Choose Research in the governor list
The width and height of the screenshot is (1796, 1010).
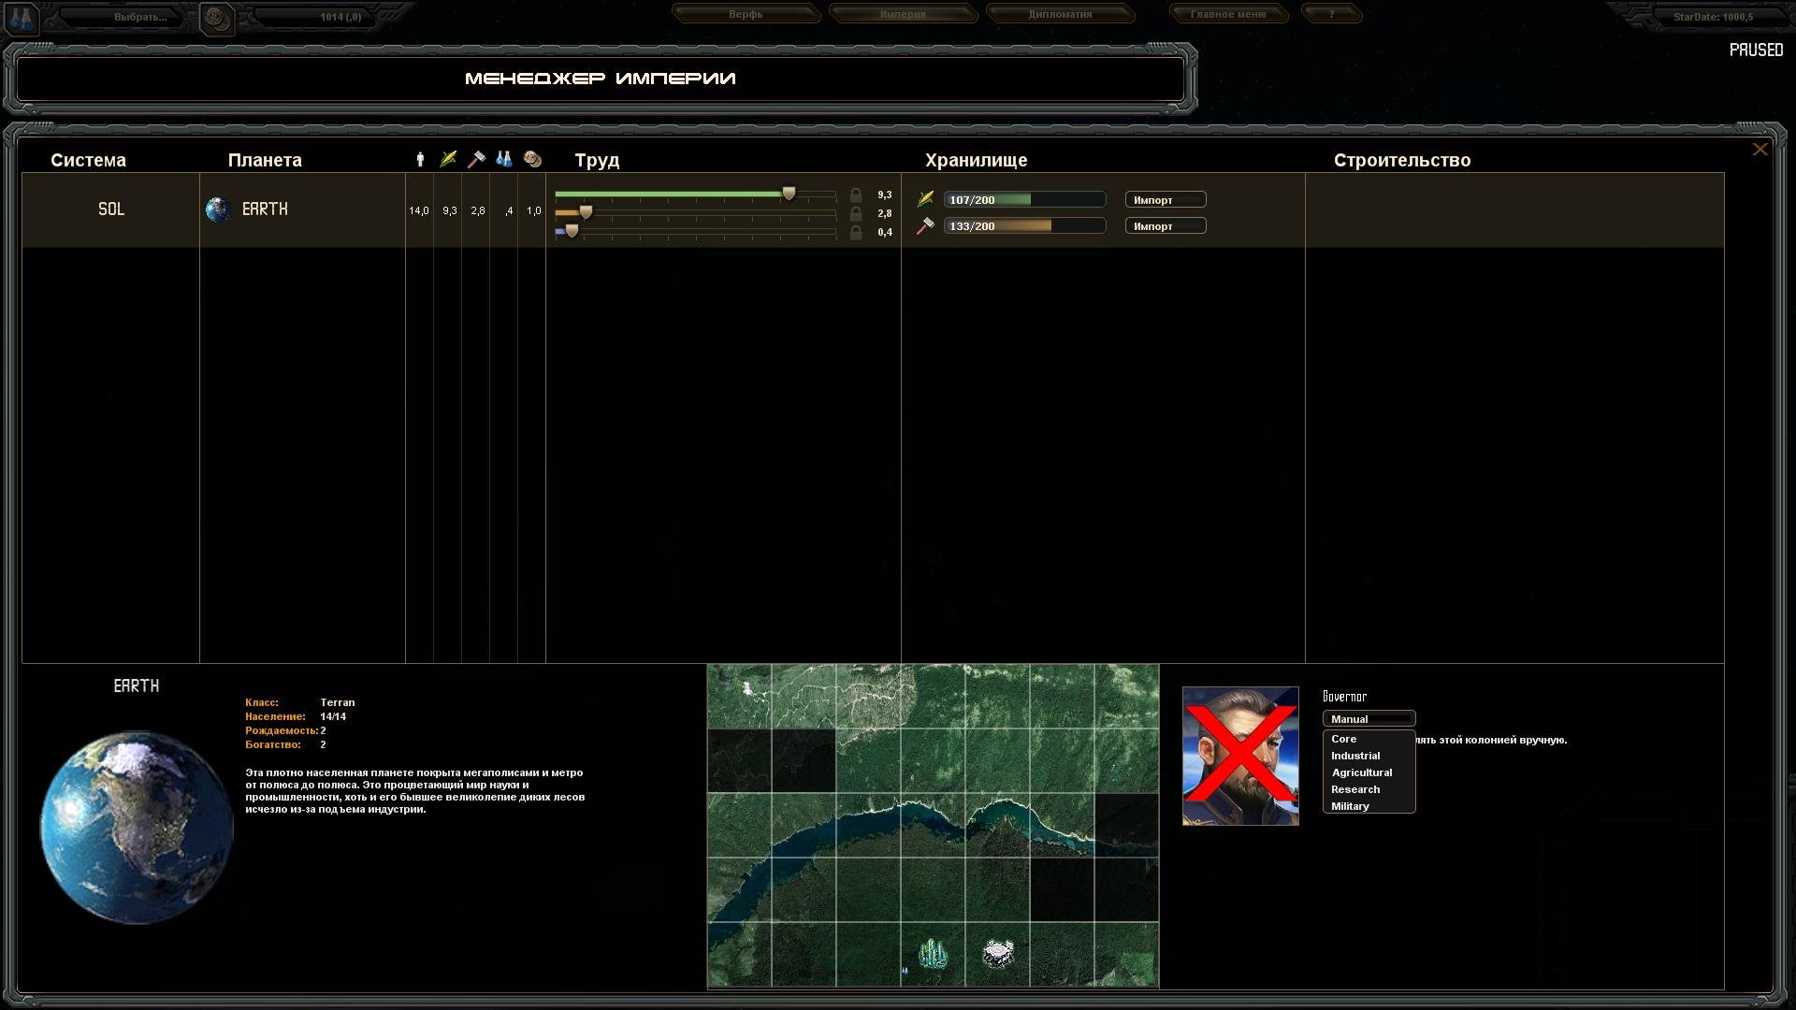coord(1355,789)
